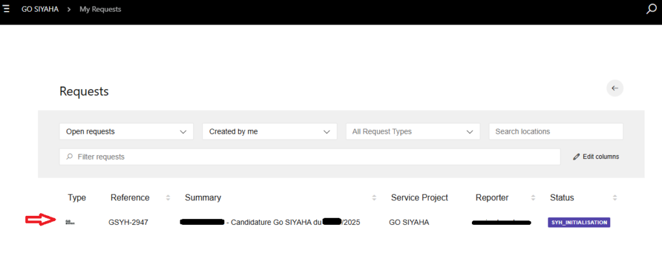Open the hamburger menu icon

click(x=6, y=9)
